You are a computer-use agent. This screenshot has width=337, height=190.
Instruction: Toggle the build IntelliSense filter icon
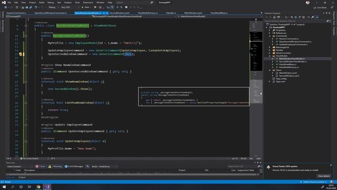click(87, 167)
